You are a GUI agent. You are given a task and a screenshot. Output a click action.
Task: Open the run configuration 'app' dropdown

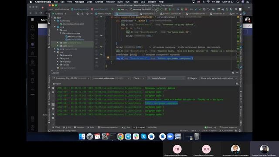click(122, 9)
